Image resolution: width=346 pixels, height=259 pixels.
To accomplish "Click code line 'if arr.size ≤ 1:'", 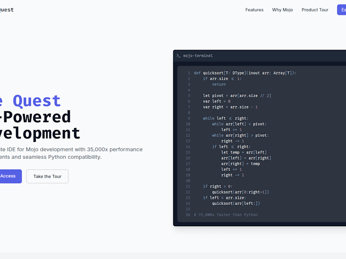I will coord(222,79).
